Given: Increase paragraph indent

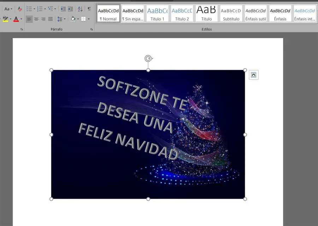Looking at the screenshot, I should pyautogui.click(x=70, y=9).
